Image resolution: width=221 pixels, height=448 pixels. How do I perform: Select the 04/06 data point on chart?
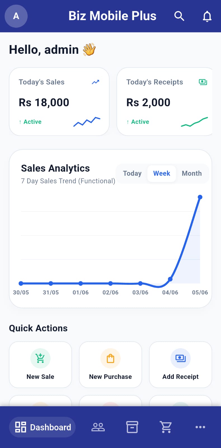(x=170, y=279)
